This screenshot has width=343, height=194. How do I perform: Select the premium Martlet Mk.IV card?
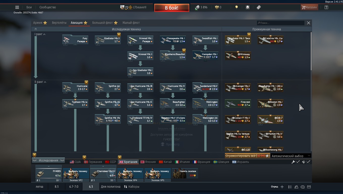pyautogui.click(x=270, y=135)
